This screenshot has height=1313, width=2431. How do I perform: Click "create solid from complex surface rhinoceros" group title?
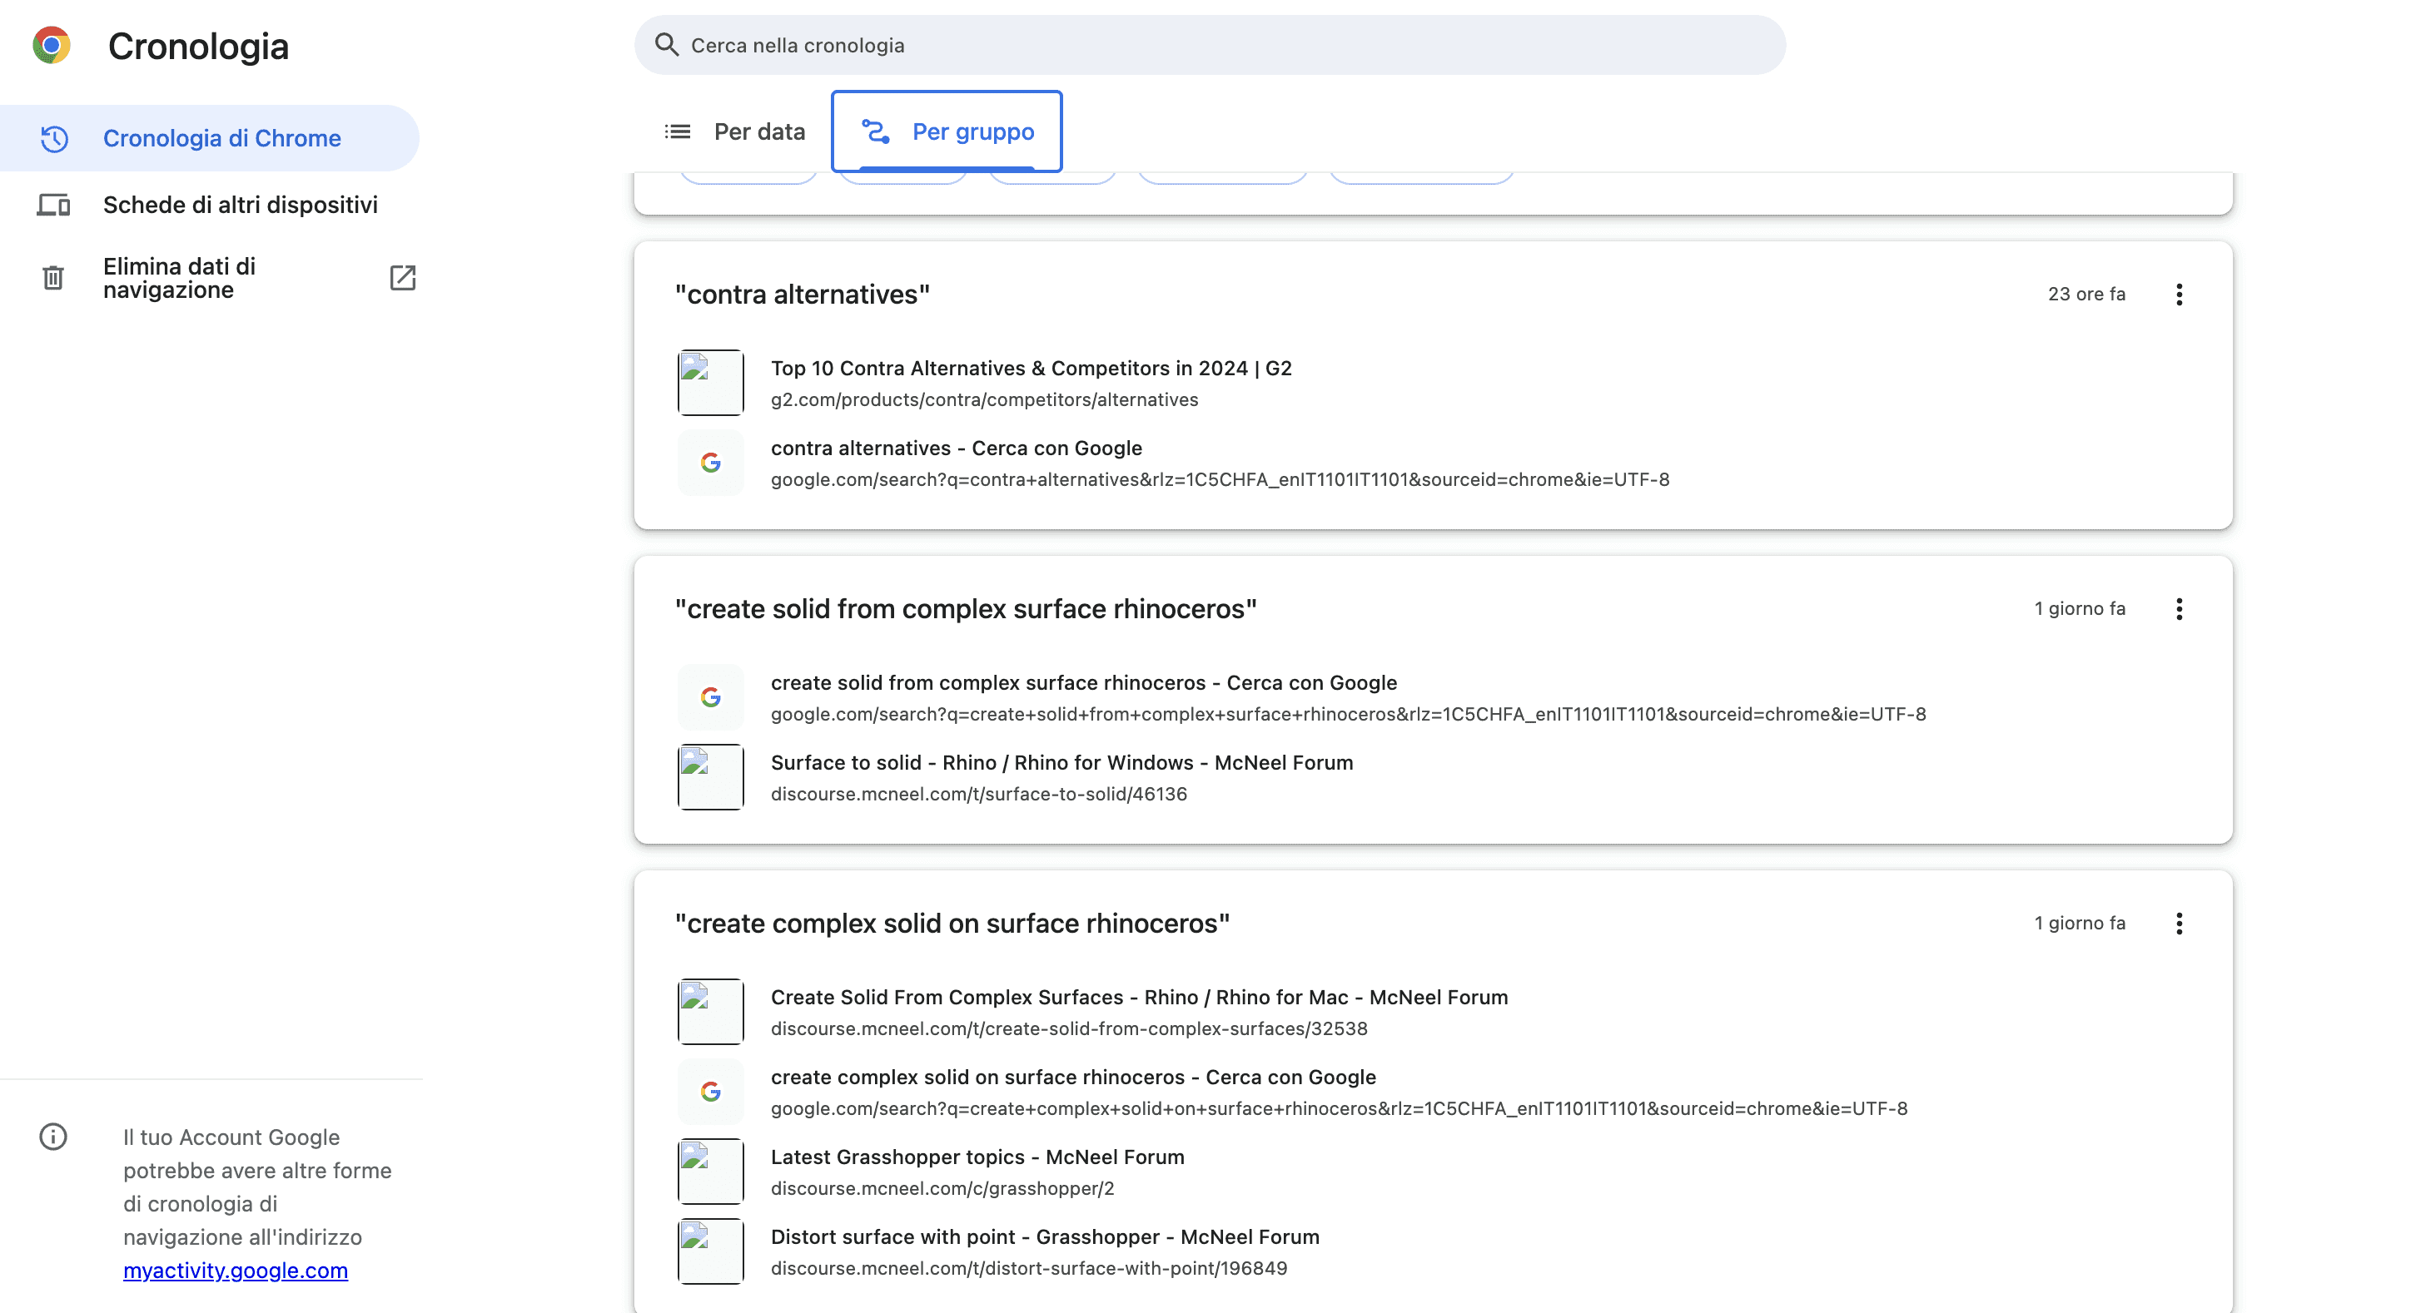[966, 609]
